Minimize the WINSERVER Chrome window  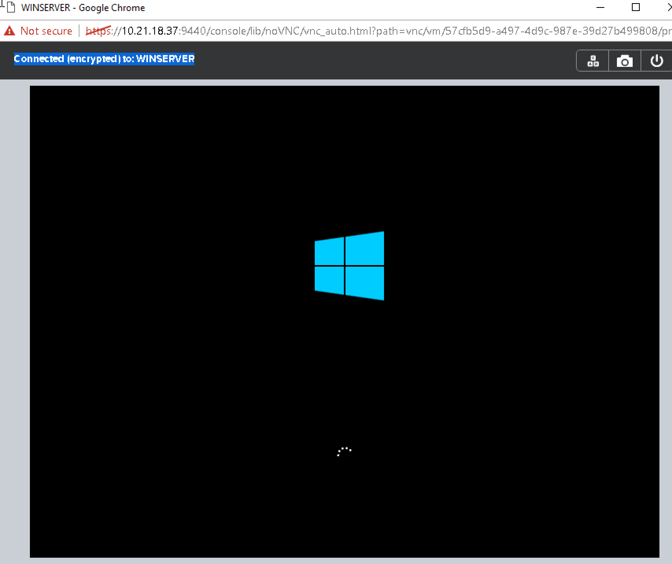pyautogui.click(x=600, y=7)
